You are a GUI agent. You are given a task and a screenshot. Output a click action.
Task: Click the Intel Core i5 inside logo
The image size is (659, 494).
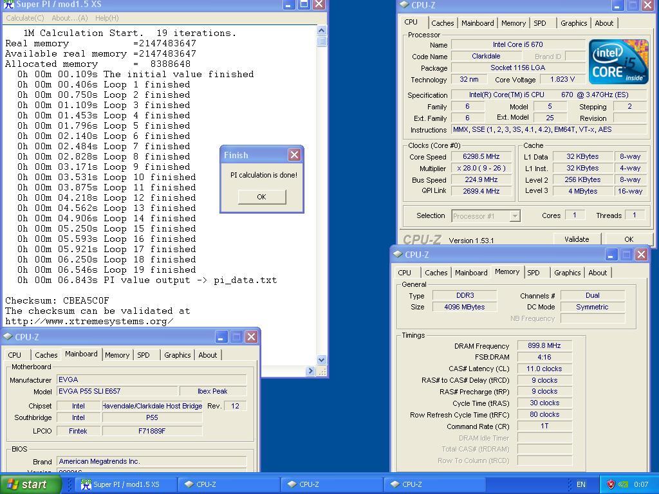pyautogui.click(x=618, y=62)
